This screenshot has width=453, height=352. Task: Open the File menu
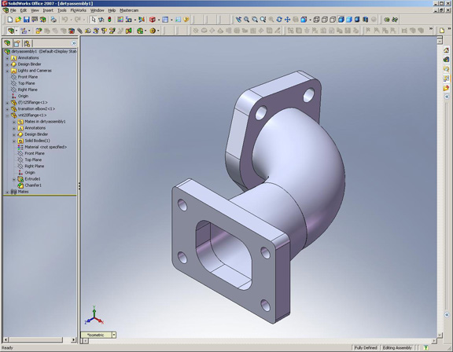tap(13, 10)
